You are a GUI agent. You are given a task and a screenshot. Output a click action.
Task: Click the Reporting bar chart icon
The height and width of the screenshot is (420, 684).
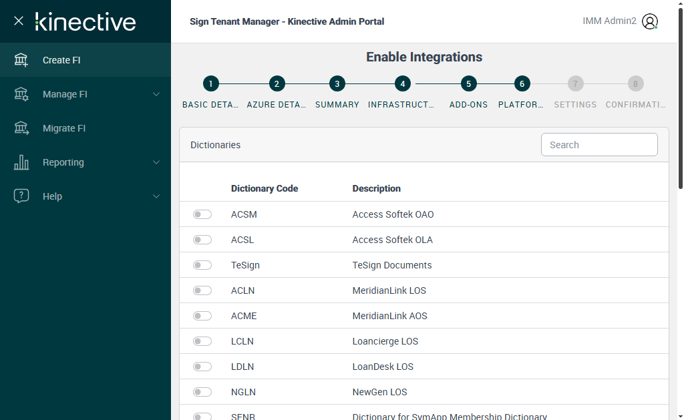pyautogui.click(x=21, y=162)
